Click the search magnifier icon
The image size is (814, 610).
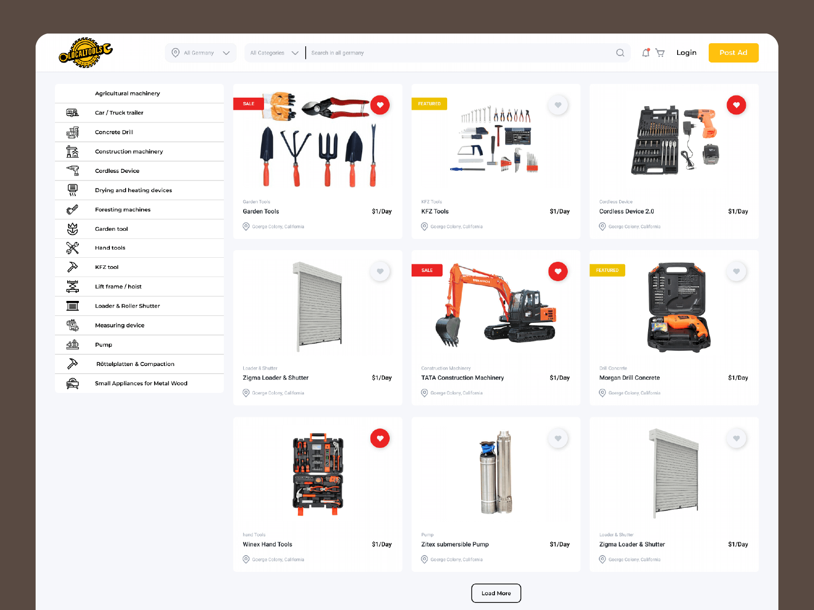point(620,52)
